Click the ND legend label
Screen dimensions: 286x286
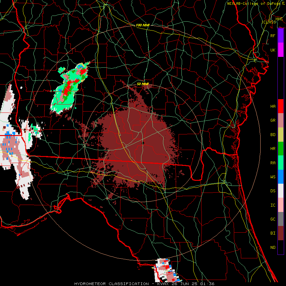273,248
